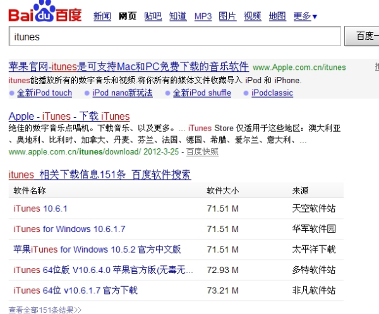The image size is (379, 314).
Task: Open the 全新iPod shuffle sublink
Action: pos(202,93)
